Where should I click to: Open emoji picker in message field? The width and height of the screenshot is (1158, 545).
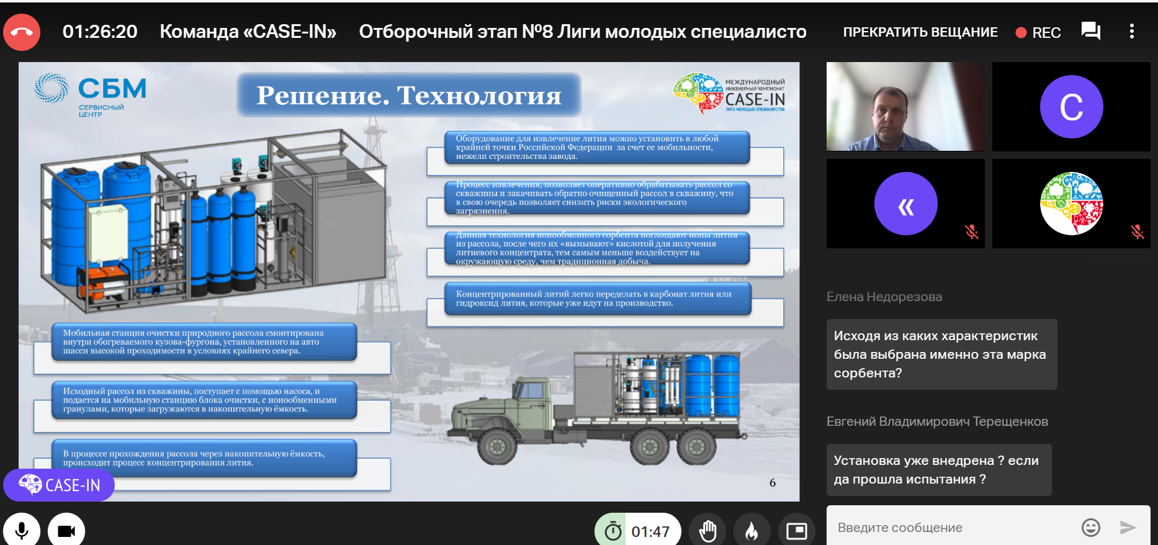(1090, 528)
